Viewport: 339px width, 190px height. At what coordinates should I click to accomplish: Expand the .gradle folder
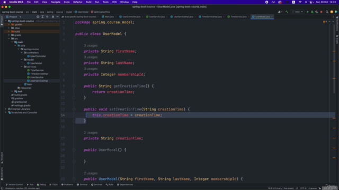(9, 25)
